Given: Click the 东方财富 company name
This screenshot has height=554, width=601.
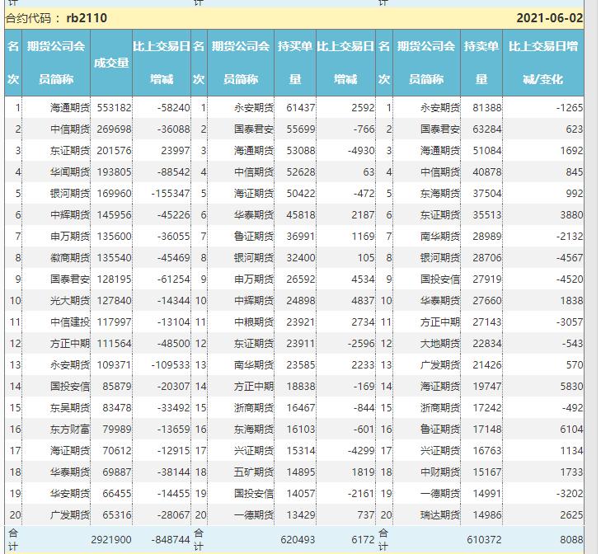Looking at the screenshot, I should (x=70, y=429).
